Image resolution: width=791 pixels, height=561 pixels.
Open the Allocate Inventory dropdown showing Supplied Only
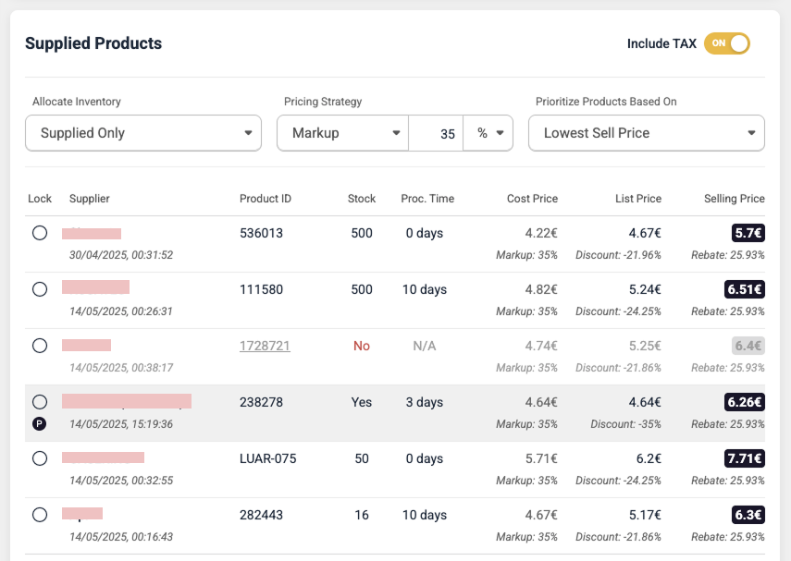pos(142,132)
